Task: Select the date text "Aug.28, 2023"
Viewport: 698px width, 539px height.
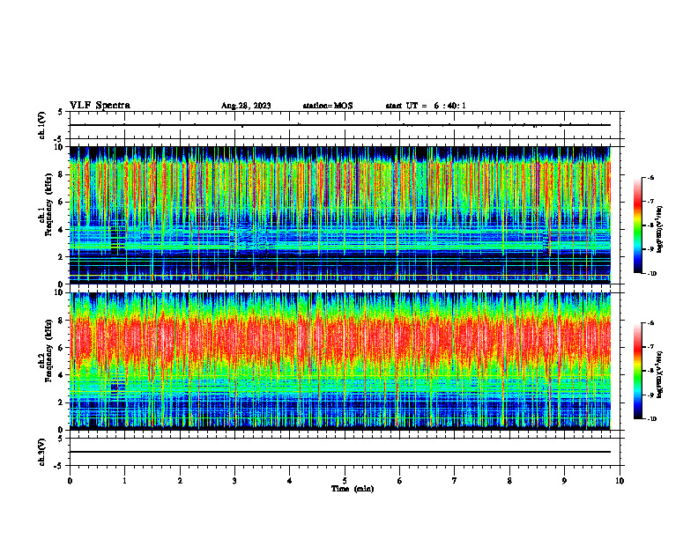Action: click(246, 106)
